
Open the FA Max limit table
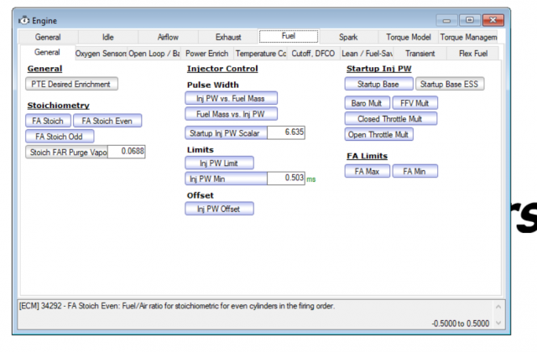pos(367,171)
